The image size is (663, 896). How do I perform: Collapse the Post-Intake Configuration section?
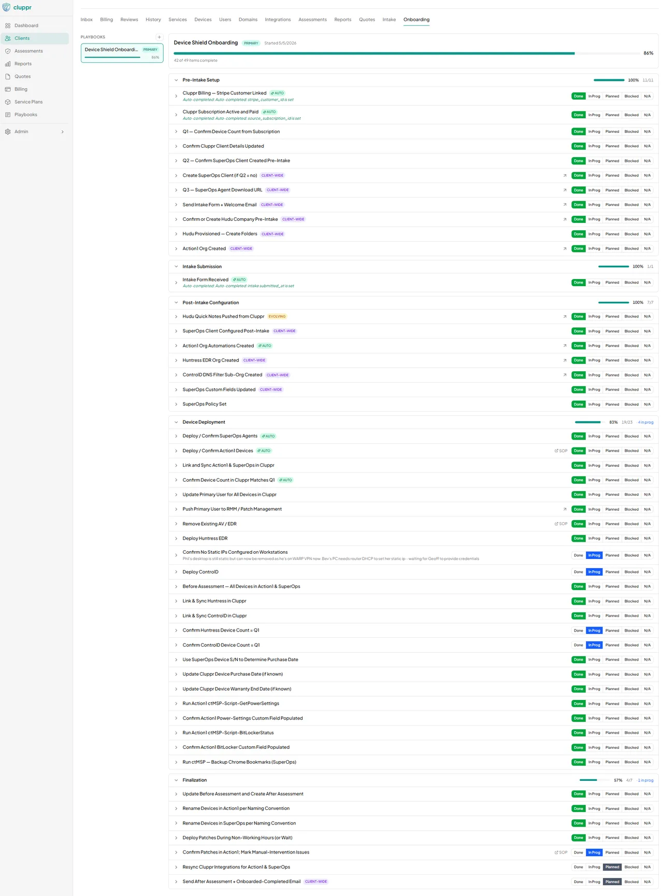tap(176, 303)
